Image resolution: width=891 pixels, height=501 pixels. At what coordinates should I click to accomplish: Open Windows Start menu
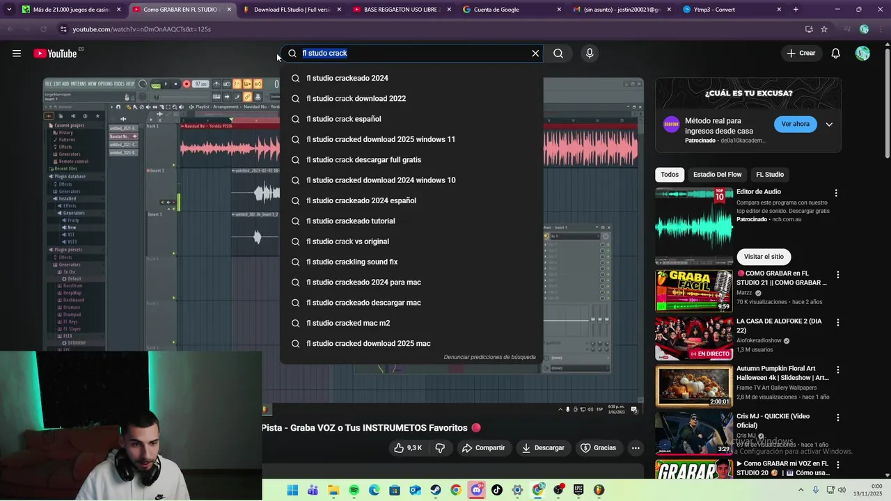click(x=292, y=490)
